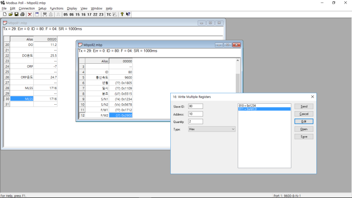
Task: Click the Open file folder icon
Action: [10, 15]
